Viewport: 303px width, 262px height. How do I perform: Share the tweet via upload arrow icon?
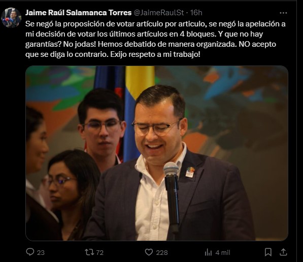283,252
